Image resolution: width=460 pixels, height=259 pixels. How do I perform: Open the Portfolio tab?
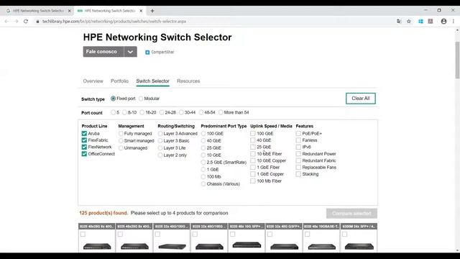pos(119,81)
